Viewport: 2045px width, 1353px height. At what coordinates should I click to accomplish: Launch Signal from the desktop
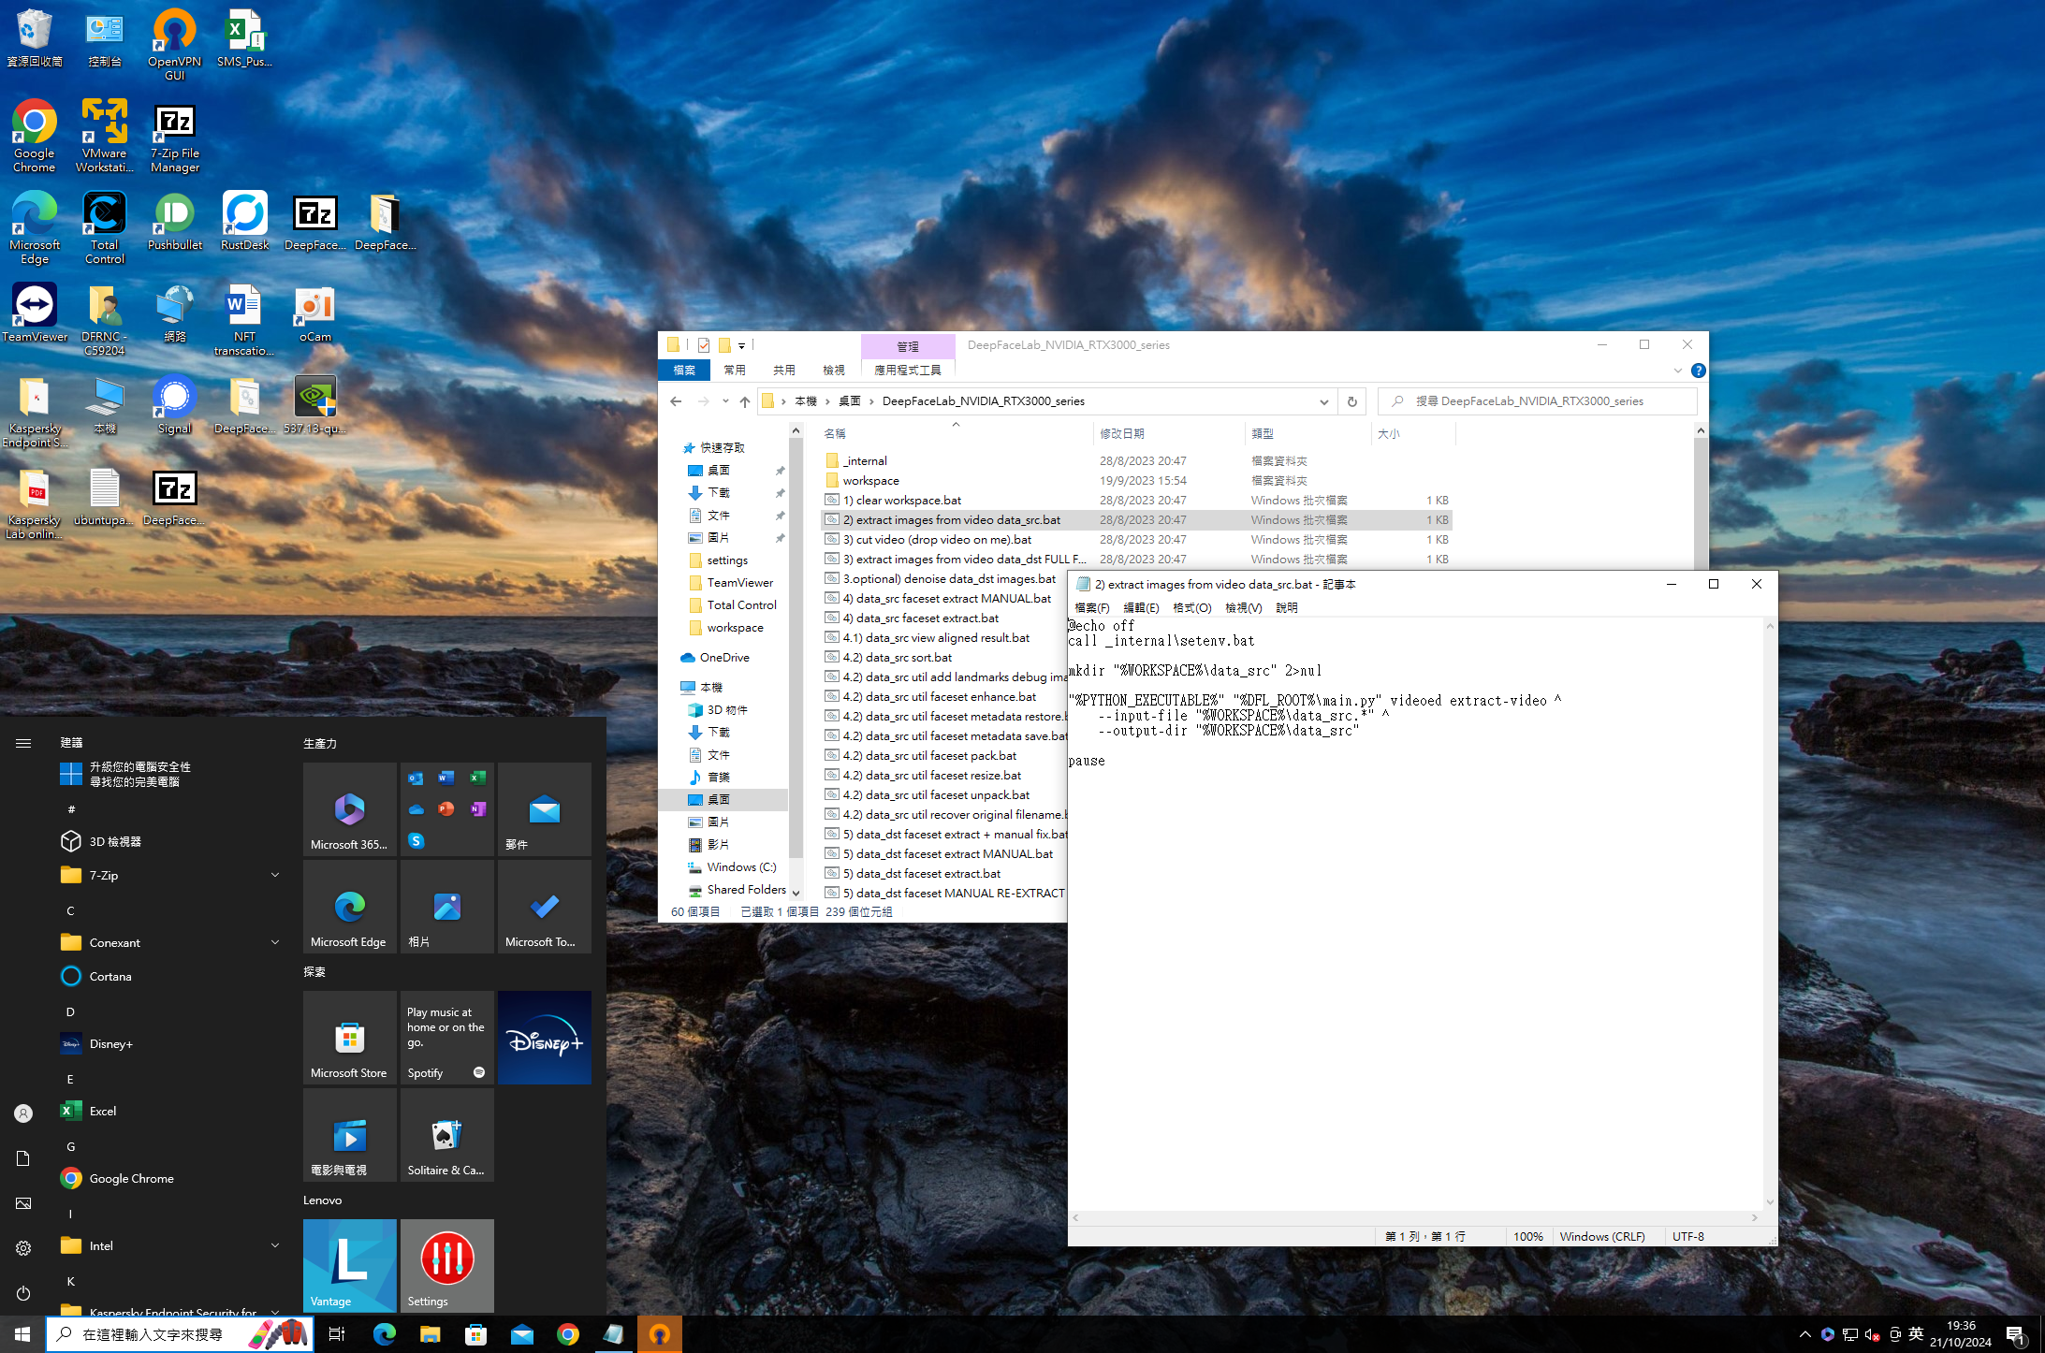tap(175, 404)
